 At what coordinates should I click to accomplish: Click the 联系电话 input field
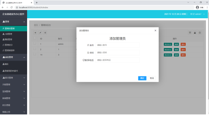pyautogui.click(x=118, y=60)
